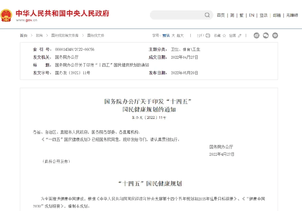Click index number 000014349/2022-00056
Screen dimensions: 302x211
(75, 49)
